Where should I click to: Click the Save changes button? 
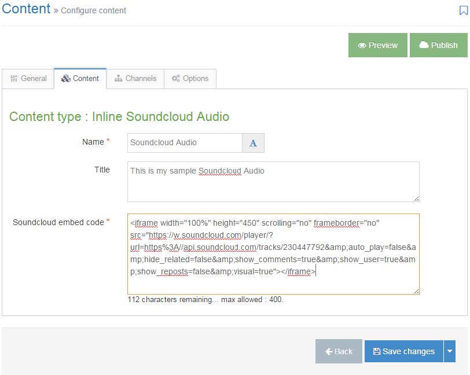coord(404,351)
